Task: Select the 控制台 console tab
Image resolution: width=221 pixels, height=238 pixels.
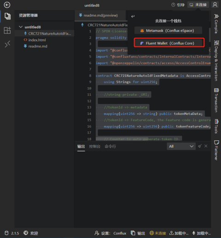Action: (95, 146)
